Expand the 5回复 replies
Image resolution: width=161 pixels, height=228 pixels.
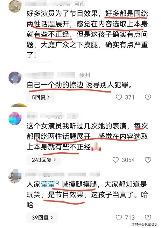pos(41,97)
